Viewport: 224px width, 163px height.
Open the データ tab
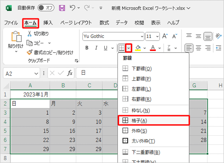tap(122, 23)
